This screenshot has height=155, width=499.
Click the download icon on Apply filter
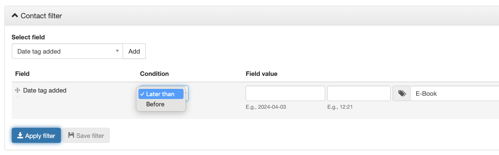20,136
